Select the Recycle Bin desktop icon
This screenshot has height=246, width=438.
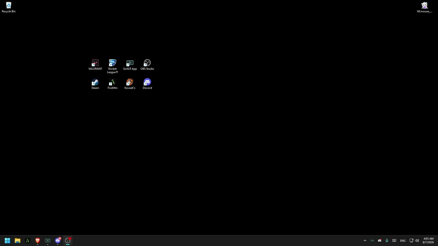click(9, 7)
